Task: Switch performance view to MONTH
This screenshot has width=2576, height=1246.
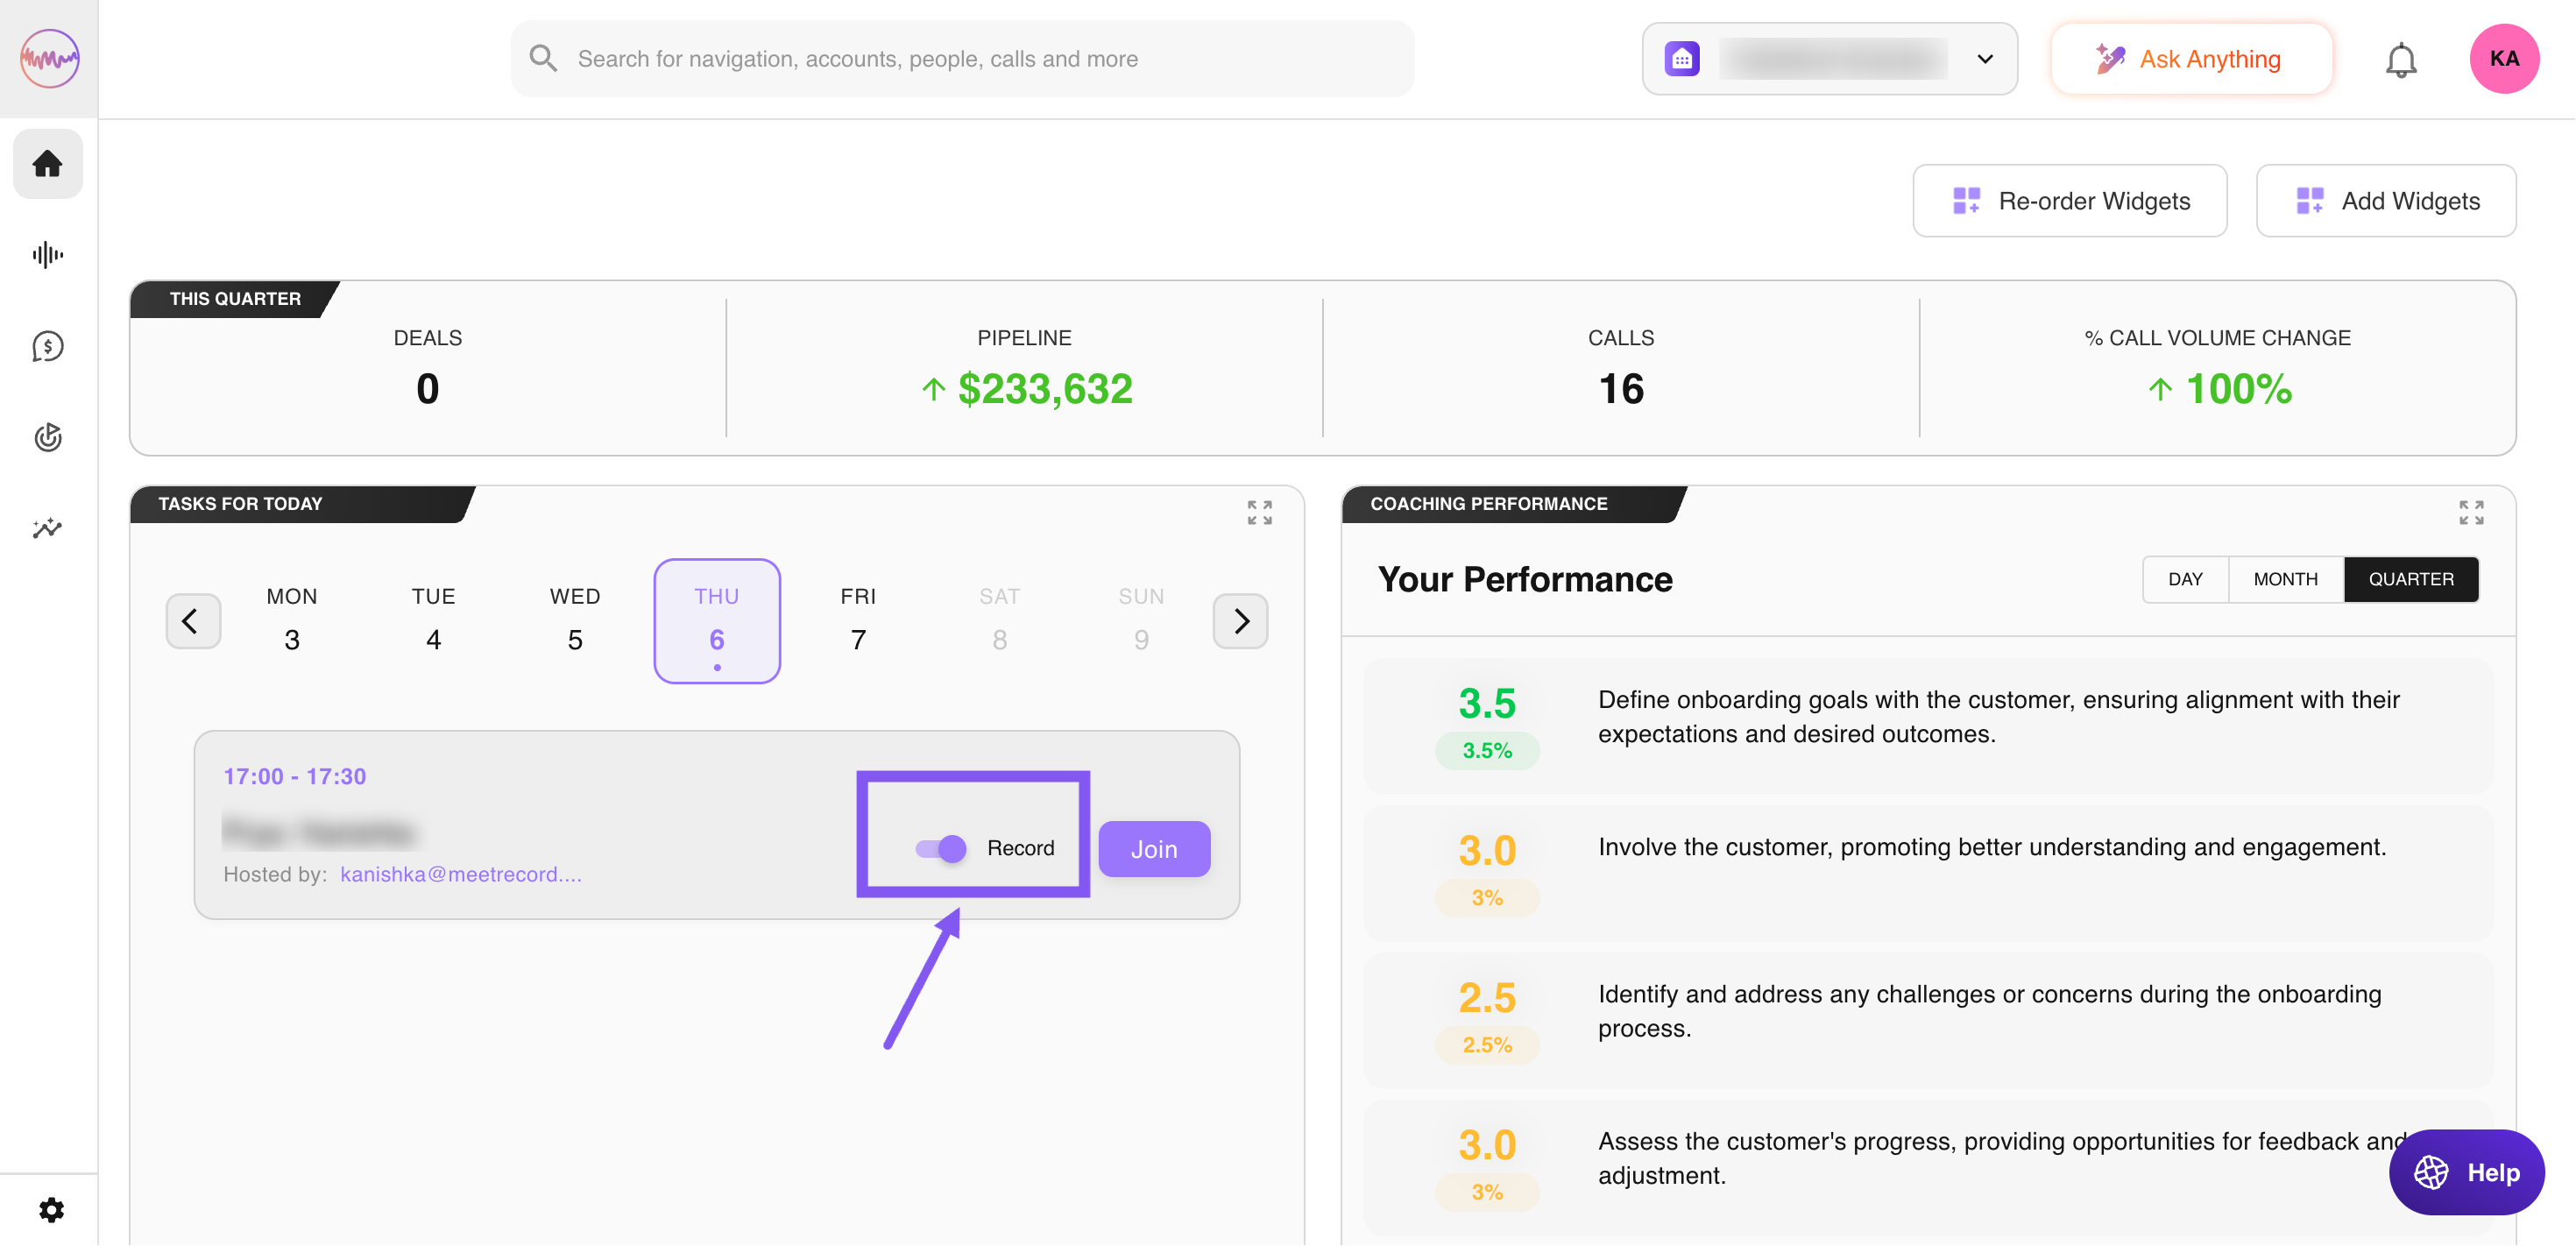Action: (2285, 579)
